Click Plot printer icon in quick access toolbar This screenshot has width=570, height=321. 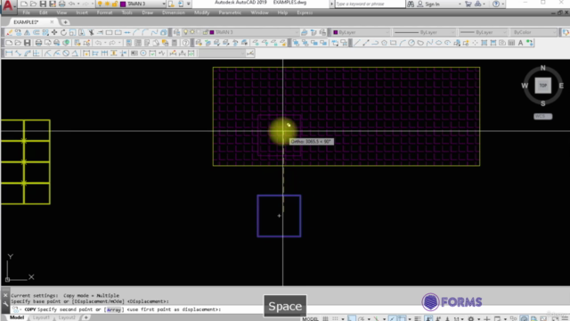tap(61, 4)
